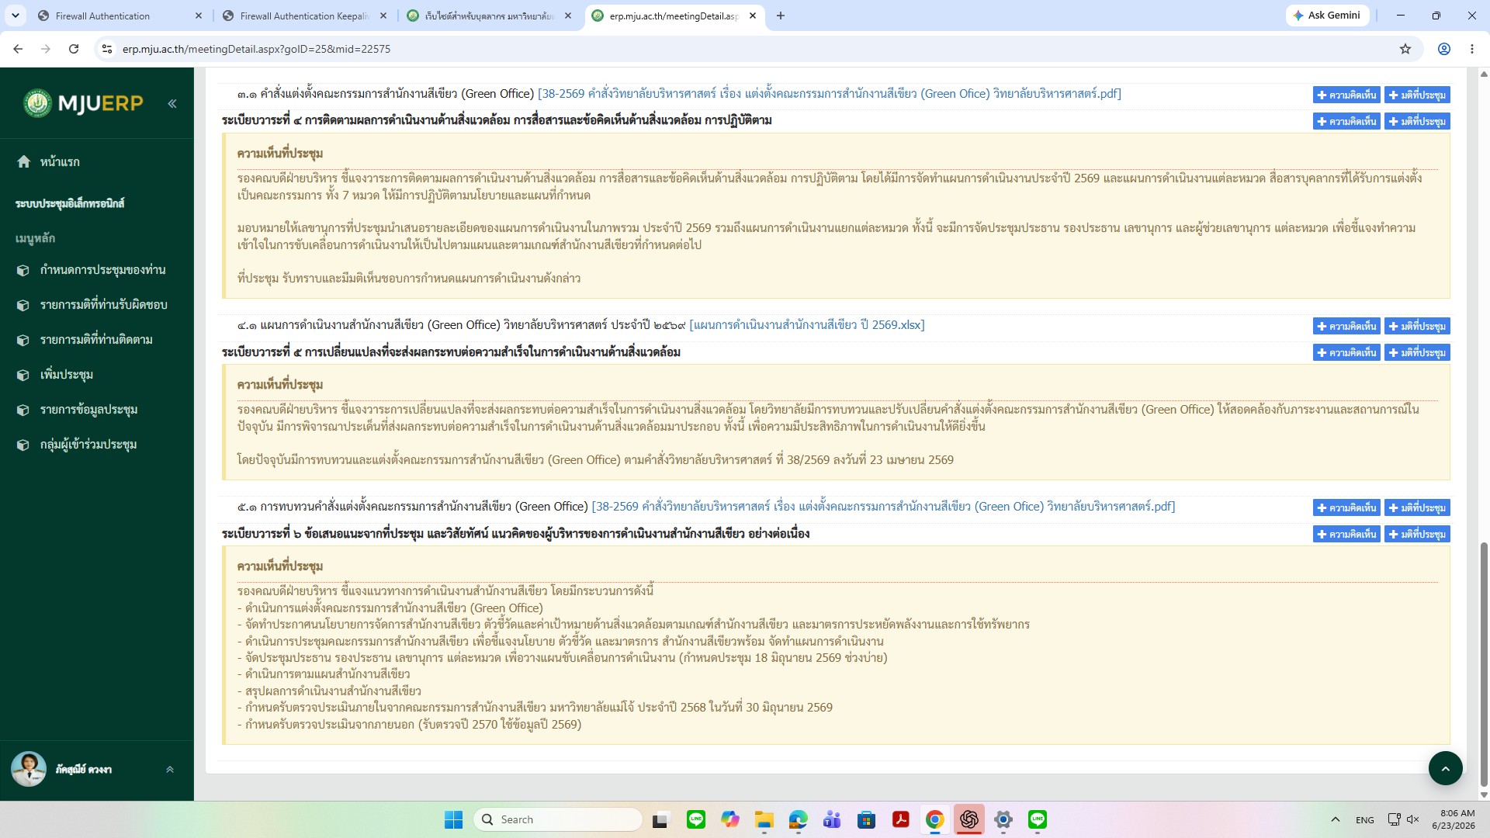The width and height of the screenshot is (1490, 838).
Task: Switch to the เว็บไซต์สำหรับบุคลากร tab
Action: (489, 16)
